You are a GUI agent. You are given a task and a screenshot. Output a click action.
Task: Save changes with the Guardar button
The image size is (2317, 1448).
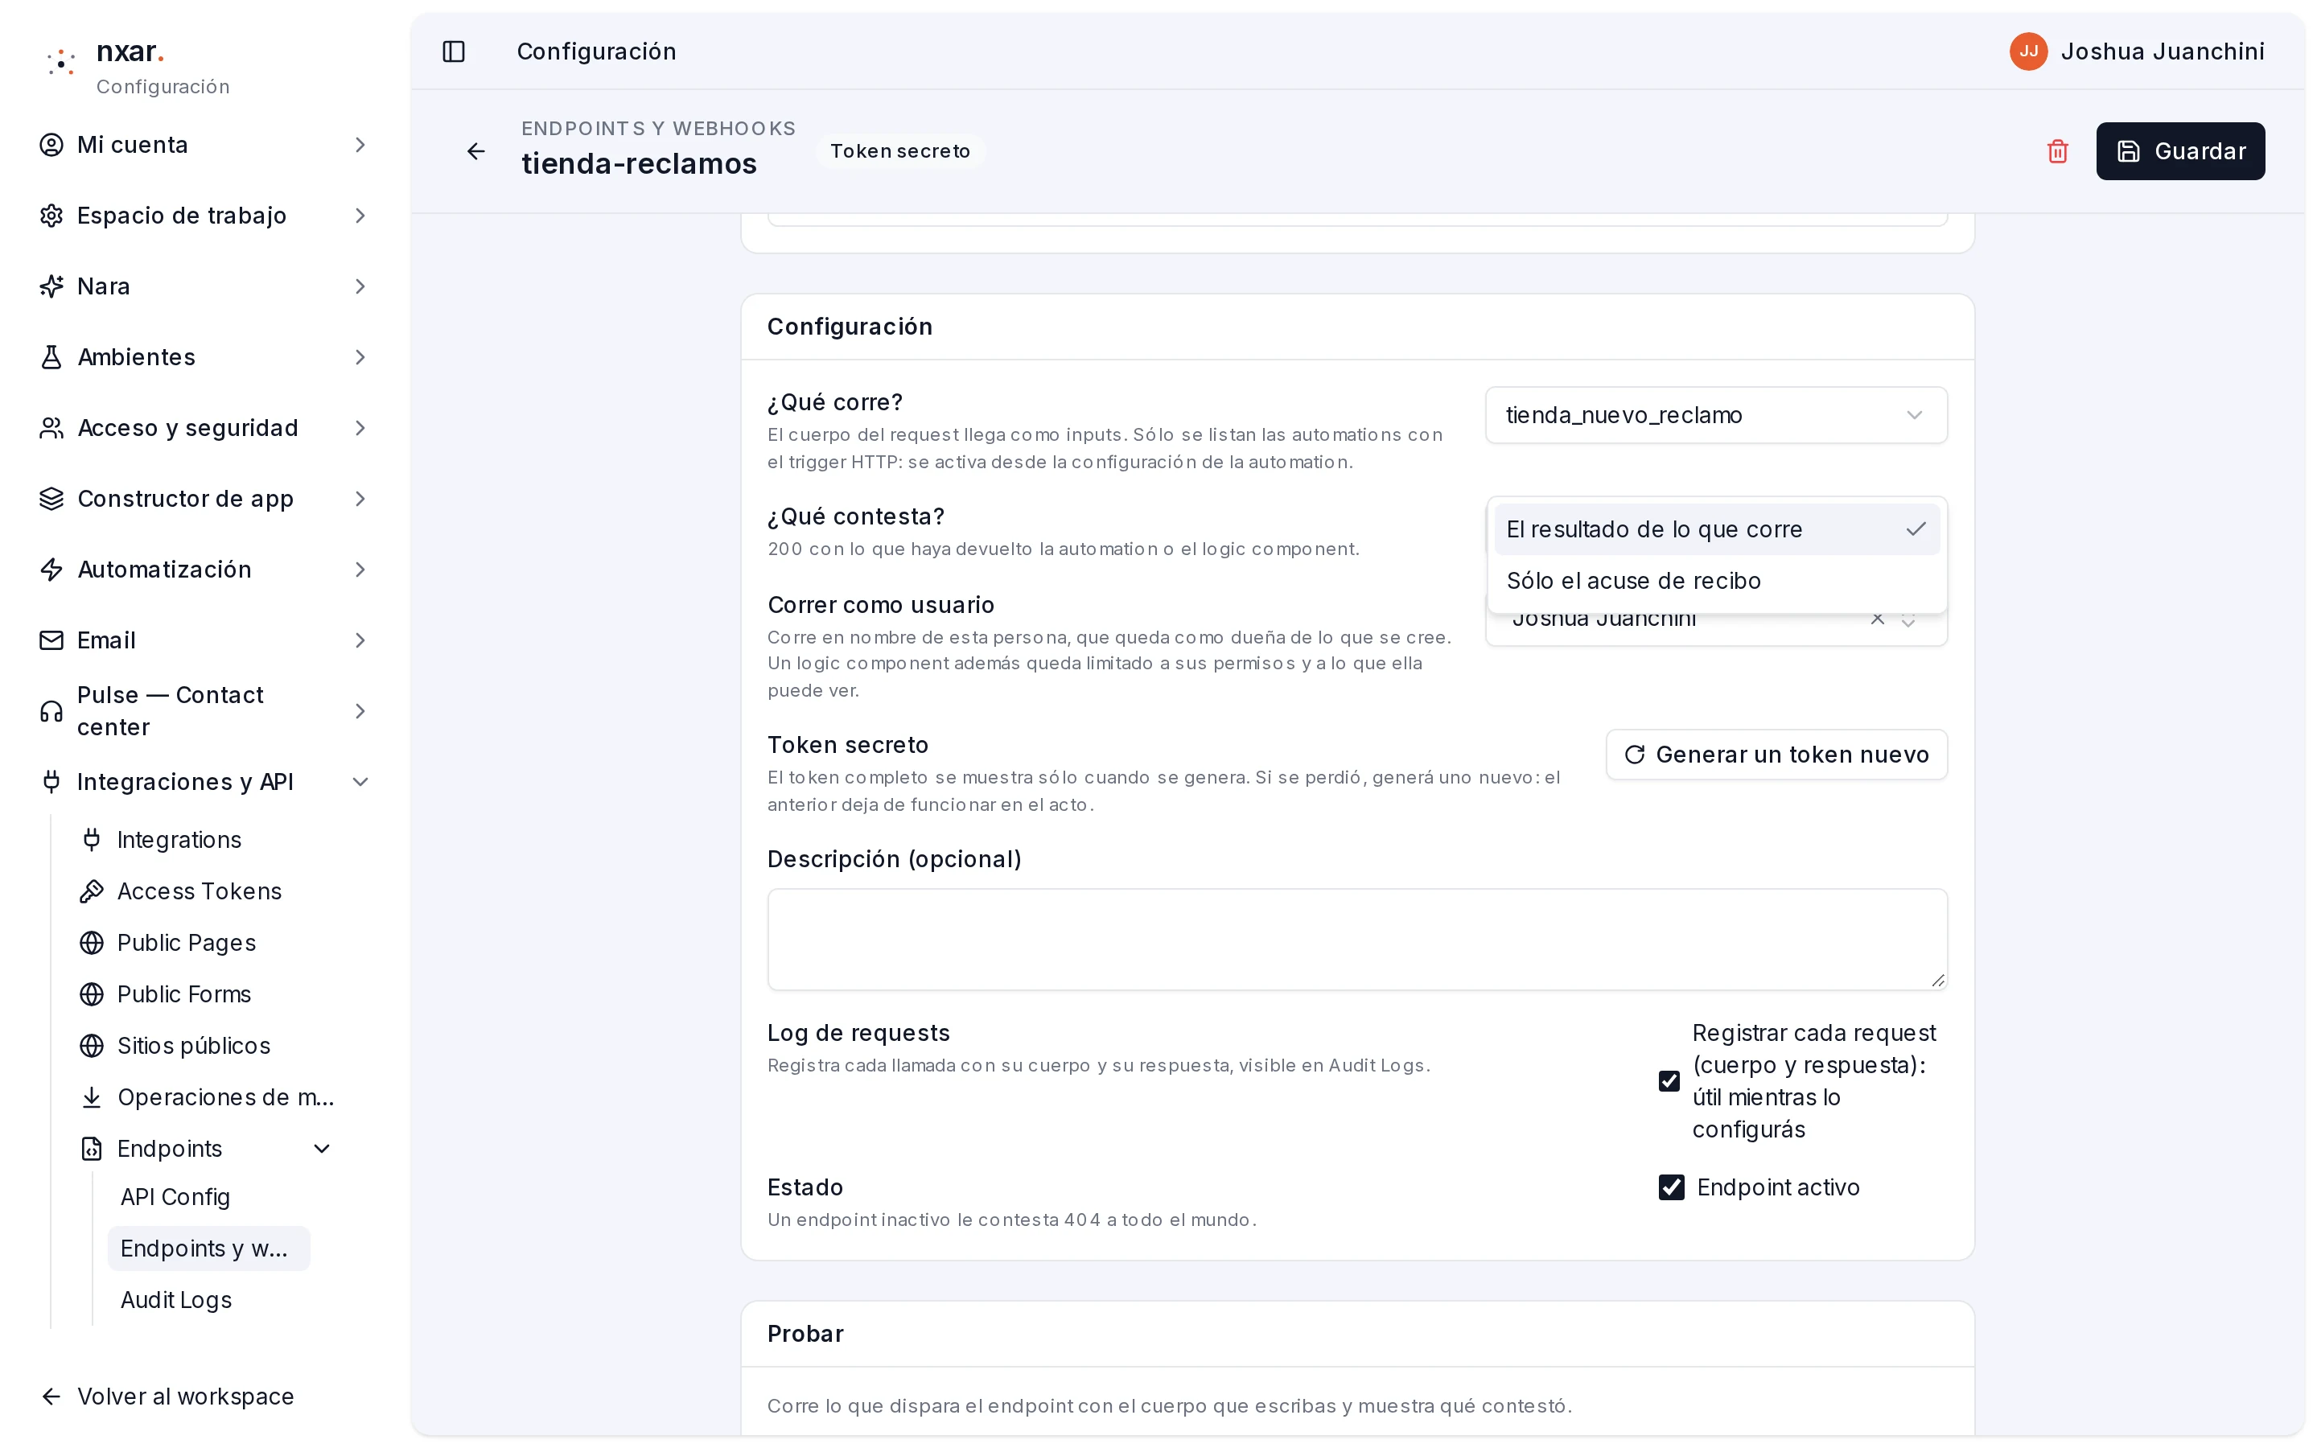[x=2180, y=151]
